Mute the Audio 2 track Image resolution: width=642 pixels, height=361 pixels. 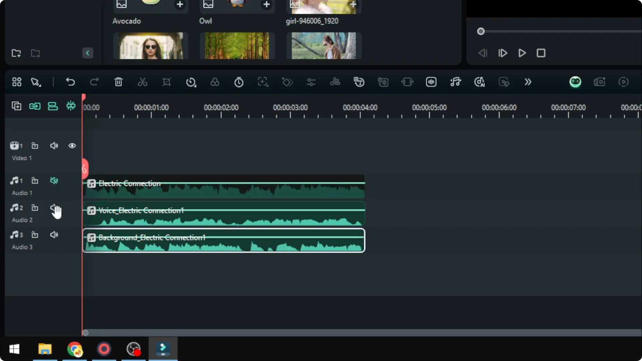[54, 208]
